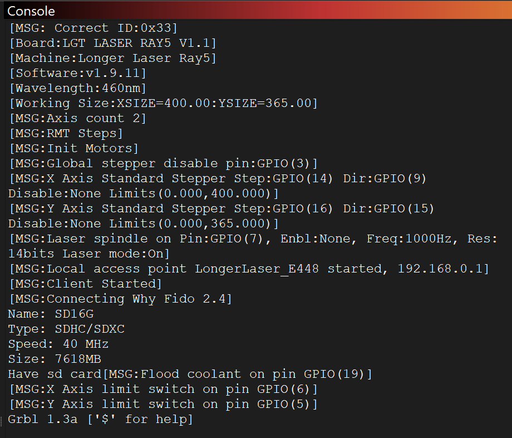Click the Wavelength 460nm line

[78, 88]
